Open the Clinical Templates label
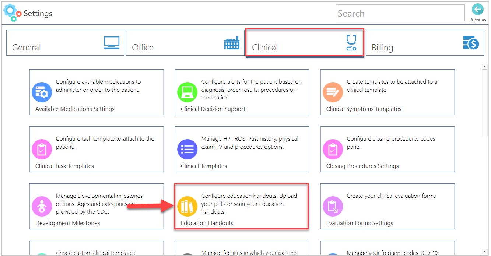 (204, 166)
